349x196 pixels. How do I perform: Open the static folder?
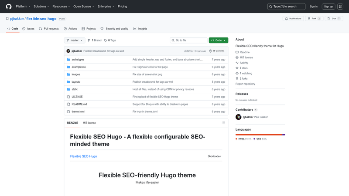point(75,89)
